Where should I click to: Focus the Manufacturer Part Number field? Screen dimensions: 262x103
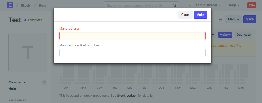point(132,53)
